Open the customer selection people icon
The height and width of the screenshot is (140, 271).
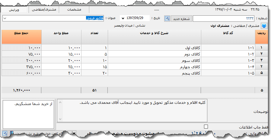coord(264,26)
